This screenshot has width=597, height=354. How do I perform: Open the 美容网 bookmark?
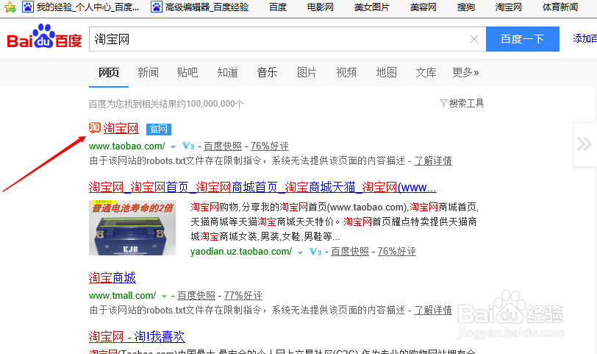pos(423,7)
